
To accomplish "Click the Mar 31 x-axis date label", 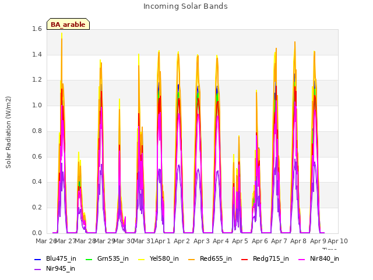I will pos(143,241).
